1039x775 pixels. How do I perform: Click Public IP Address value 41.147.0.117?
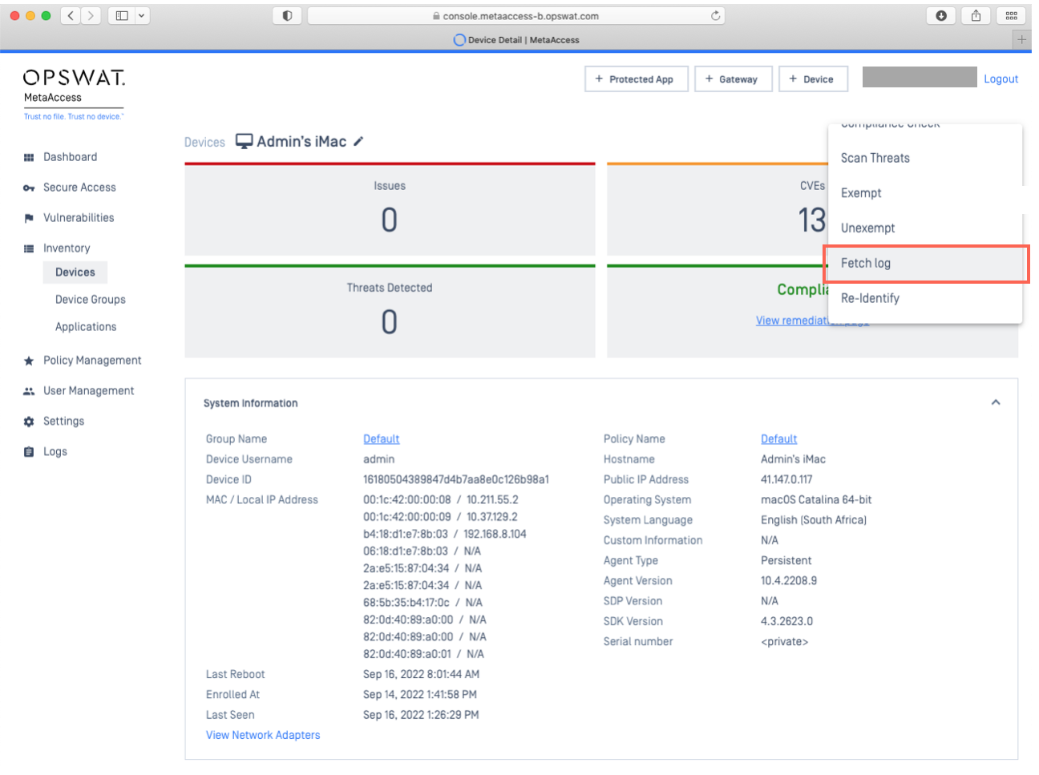(786, 479)
